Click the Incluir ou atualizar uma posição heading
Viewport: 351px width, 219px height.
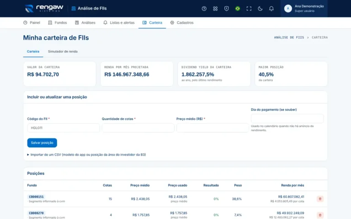click(x=57, y=97)
